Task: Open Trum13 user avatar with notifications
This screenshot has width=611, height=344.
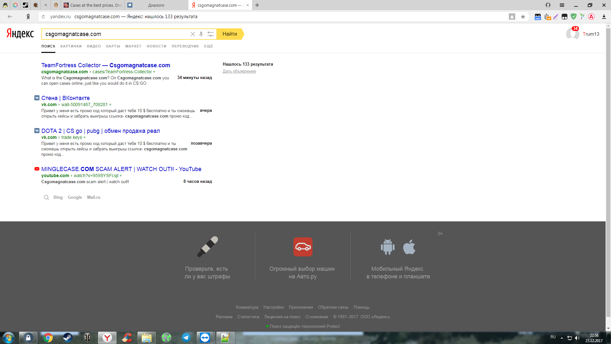Action: [x=573, y=33]
